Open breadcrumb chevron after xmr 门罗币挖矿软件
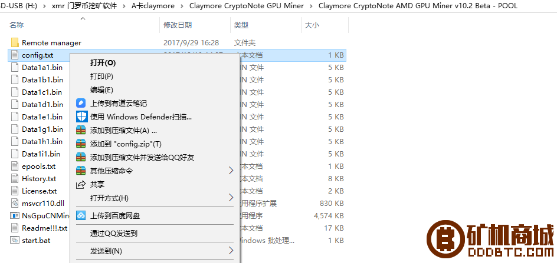The image size is (557, 263). [x=124, y=6]
